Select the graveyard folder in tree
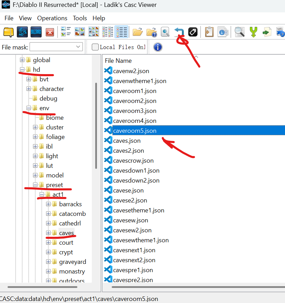The height and width of the screenshot is (303, 285). pyautogui.click(x=73, y=262)
